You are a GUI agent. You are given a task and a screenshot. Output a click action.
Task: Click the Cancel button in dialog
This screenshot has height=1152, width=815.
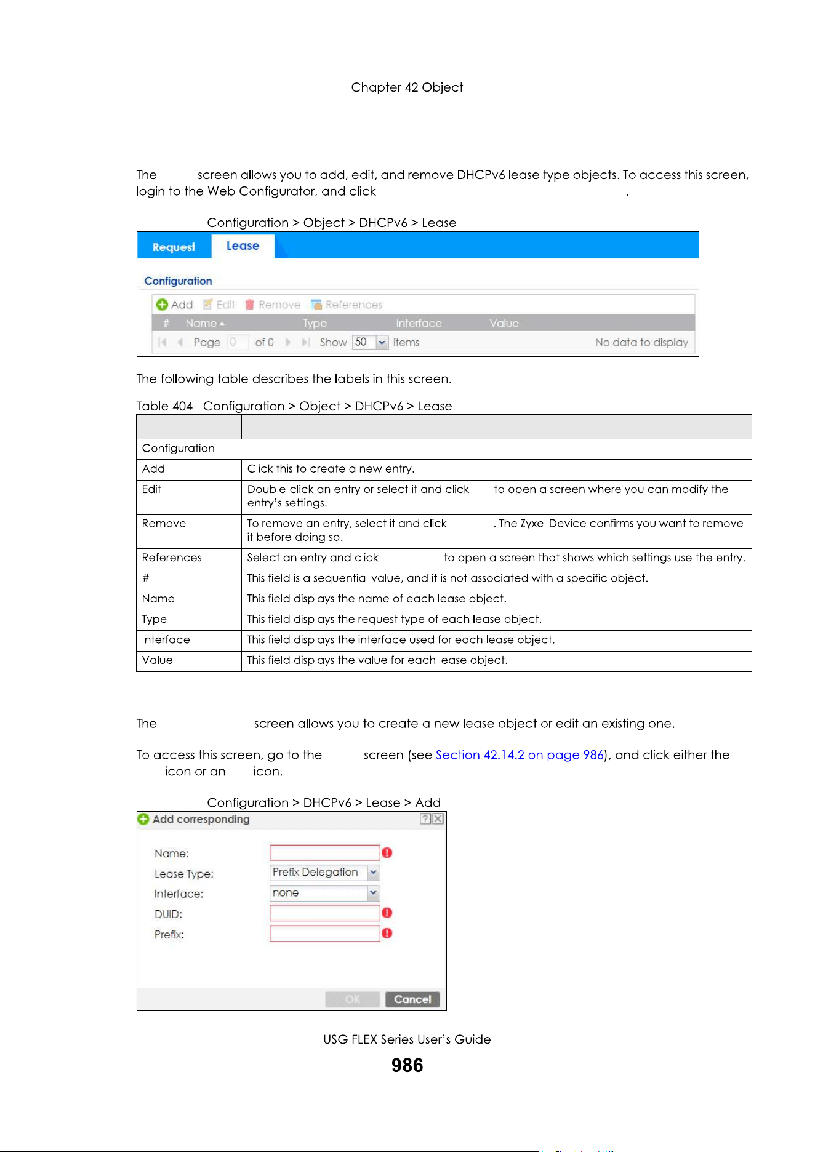[412, 999]
